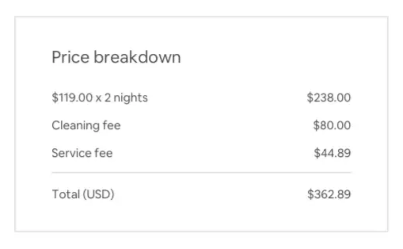Click the word "nights" in first row
This screenshot has height=249, width=403.
(131, 98)
